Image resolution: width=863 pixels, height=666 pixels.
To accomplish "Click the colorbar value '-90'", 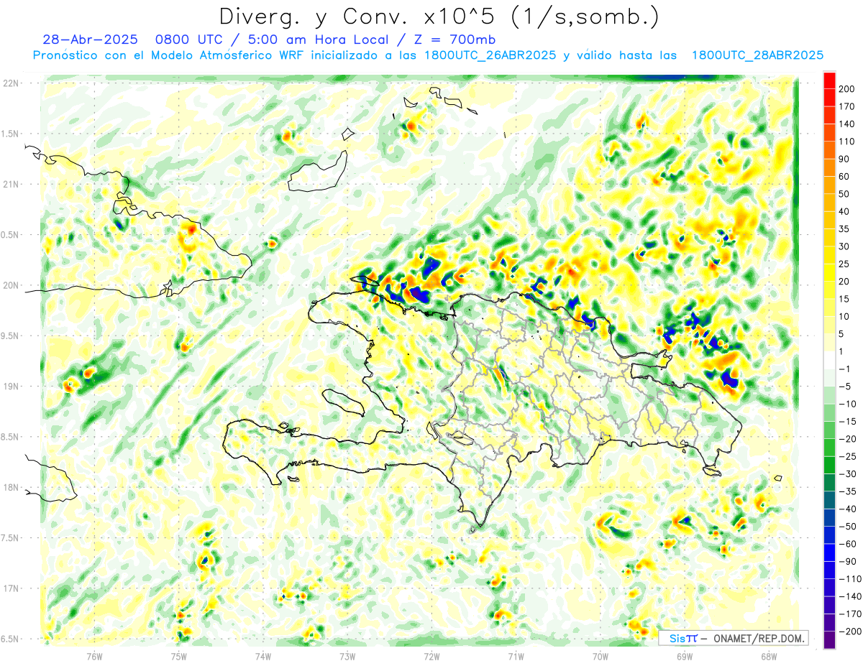I will click(x=849, y=561).
